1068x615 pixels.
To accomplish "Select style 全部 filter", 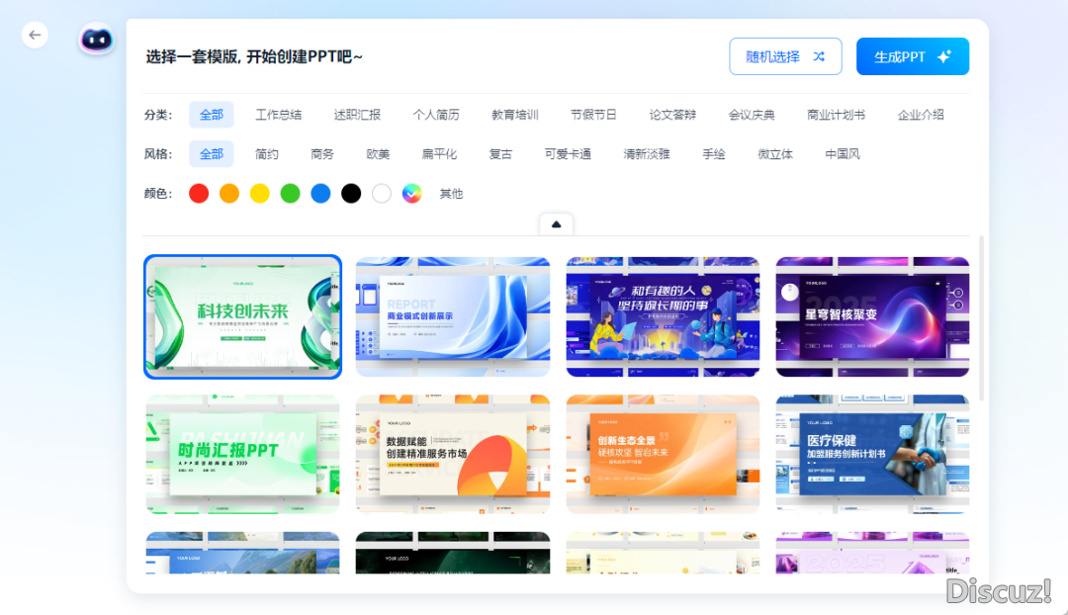I will (x=212, y=154).
